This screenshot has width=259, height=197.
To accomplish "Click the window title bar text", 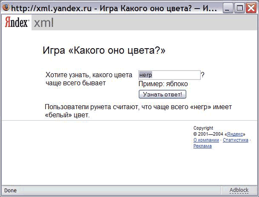I will pos(114,8).
